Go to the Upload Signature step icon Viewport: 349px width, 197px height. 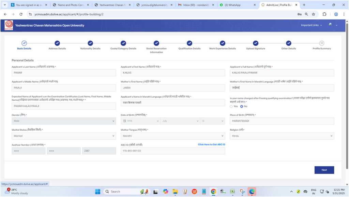256,43
